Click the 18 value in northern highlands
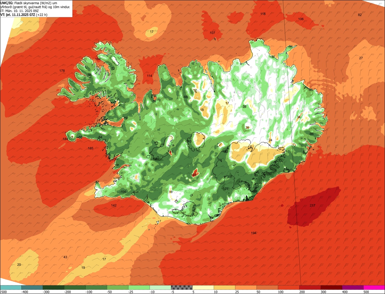The height and width of the screenshot is (294, 385). pos(202,110)
